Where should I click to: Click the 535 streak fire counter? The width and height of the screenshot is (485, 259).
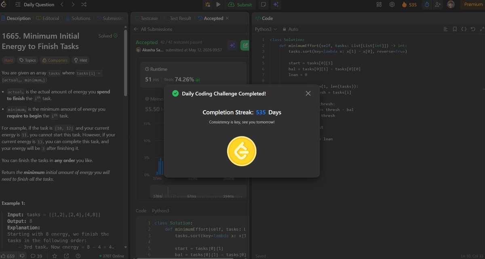click(x=409, y=4)
